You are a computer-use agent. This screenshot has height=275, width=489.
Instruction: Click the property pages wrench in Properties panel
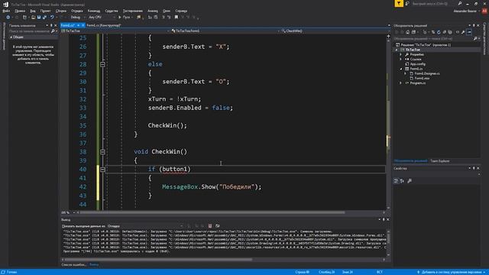(x=410, y=181)
